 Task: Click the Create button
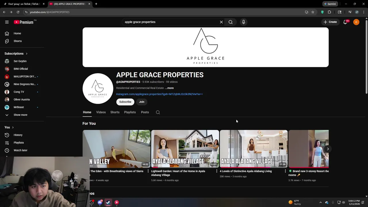point(330,22)
